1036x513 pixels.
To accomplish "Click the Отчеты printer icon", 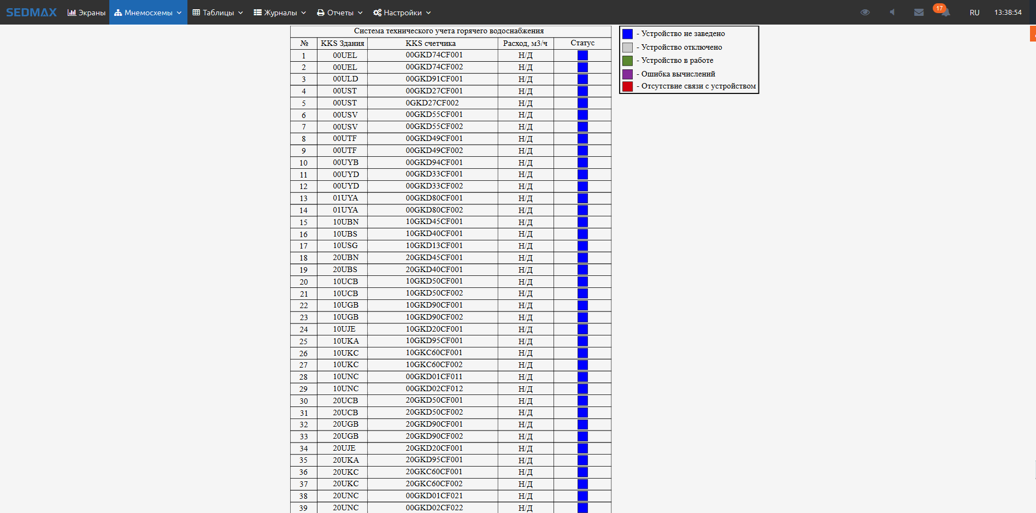I will 321,12.
